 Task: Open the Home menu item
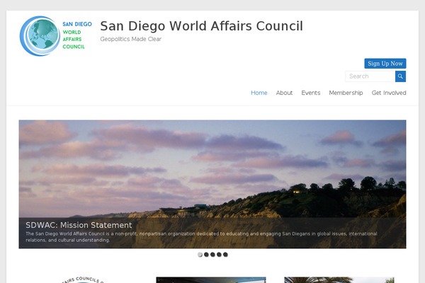259,93
